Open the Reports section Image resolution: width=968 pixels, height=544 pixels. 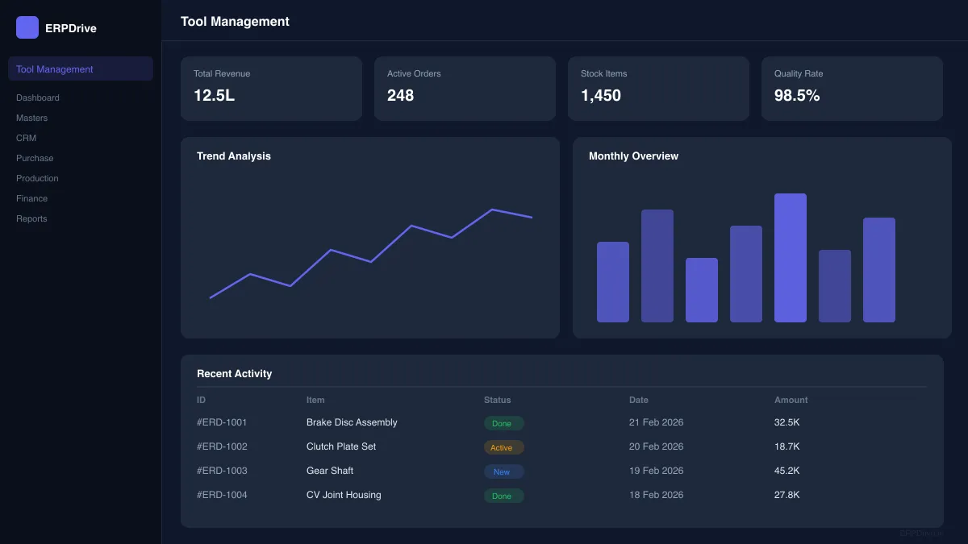click(31, 218)
